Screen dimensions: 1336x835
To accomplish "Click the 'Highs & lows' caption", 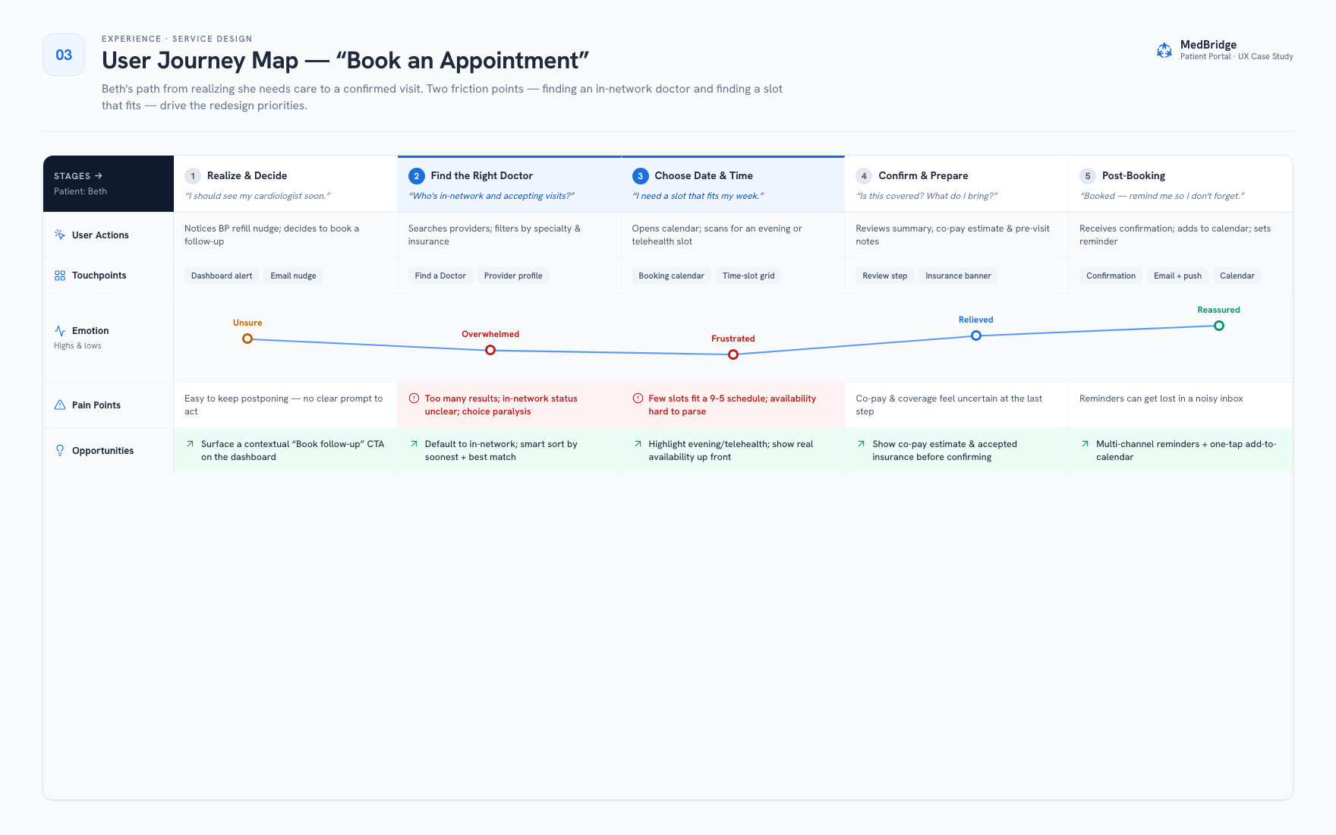I will (77, 345).
